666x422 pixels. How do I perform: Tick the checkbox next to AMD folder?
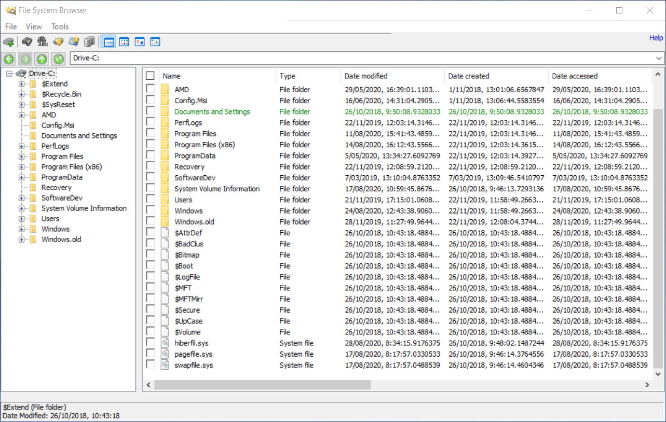click(x=151, y=89)
